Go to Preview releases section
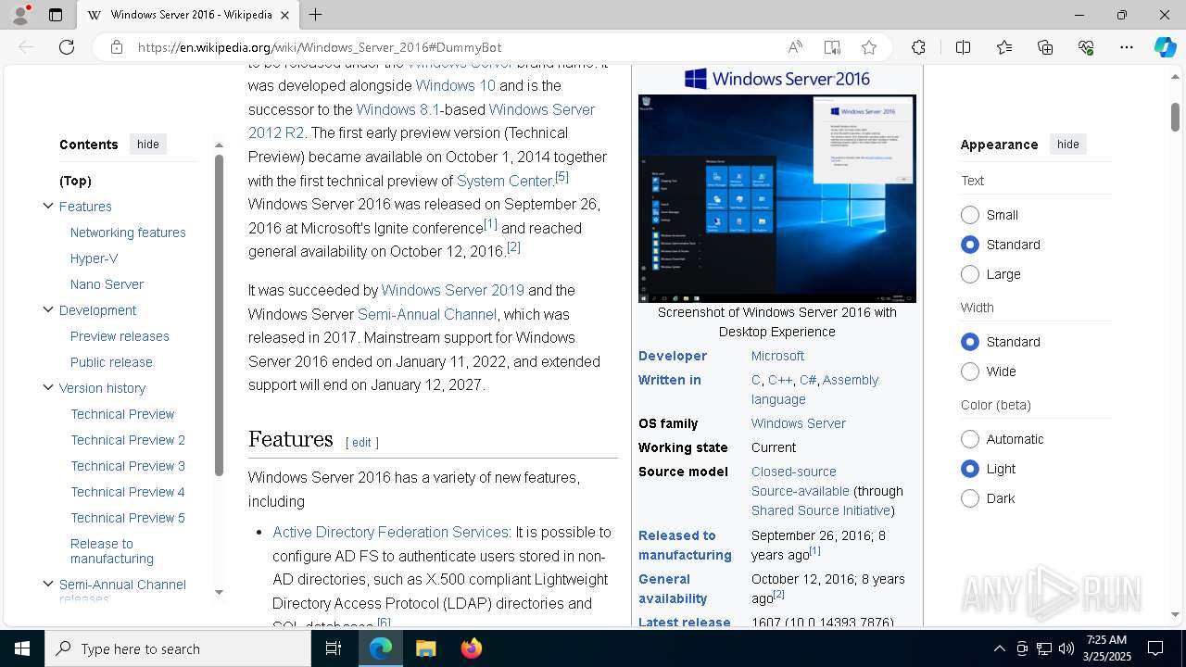The height and width of the screenshot is (667, 1186). 120,336
